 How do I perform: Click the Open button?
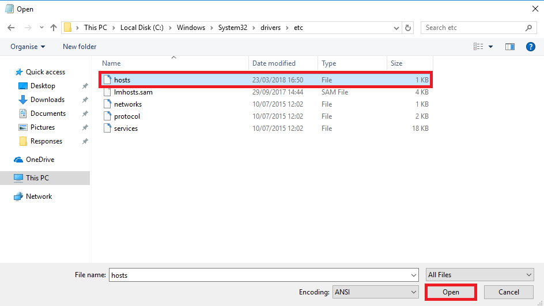tap(451, 292)
